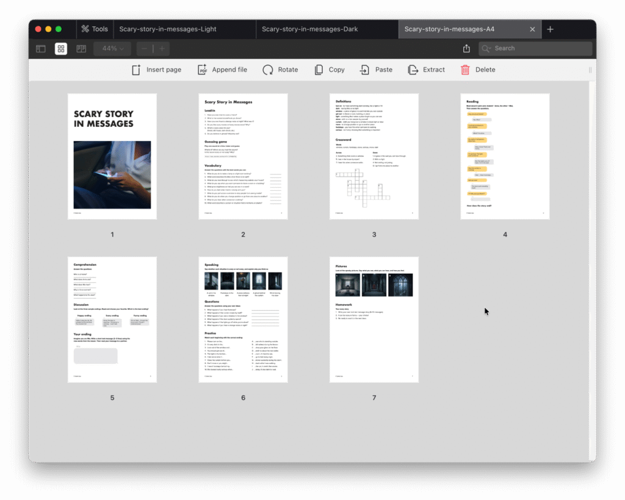The width and height of the screenshot is (625, 500).
Task: Switch to Scary-story-in-messages-Dark tab
Action: click(309, 29)
